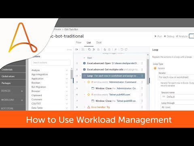Click the Run button

(x=158, y=36)
